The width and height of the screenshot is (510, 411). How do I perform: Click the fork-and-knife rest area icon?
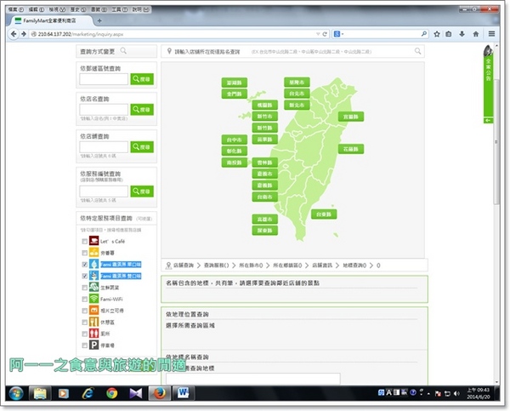click(x=94, y=322)
